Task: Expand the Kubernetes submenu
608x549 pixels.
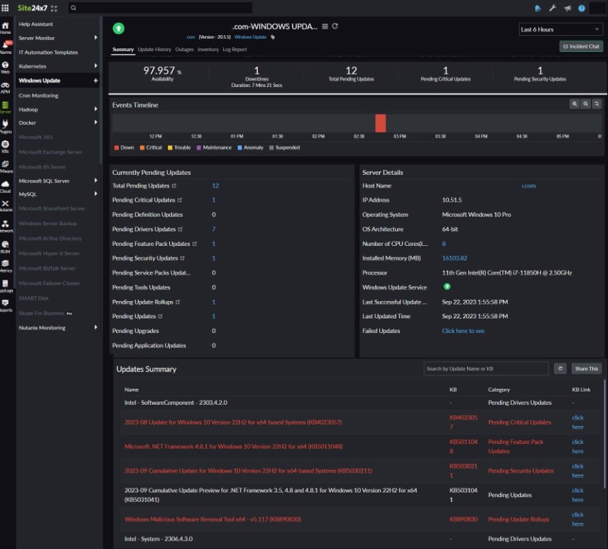Action: click(95, 66)
